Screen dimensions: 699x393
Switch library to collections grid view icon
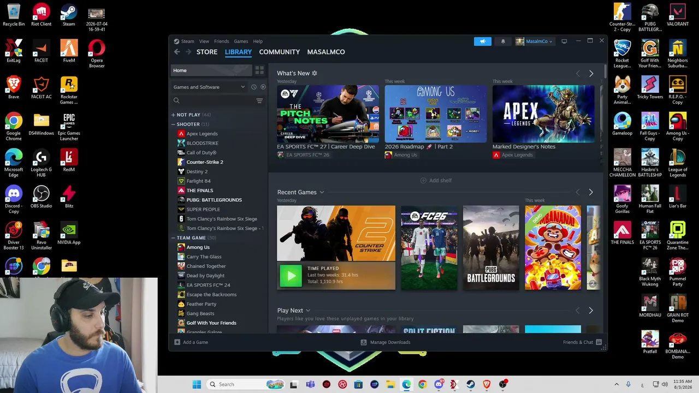click(259, 70)
